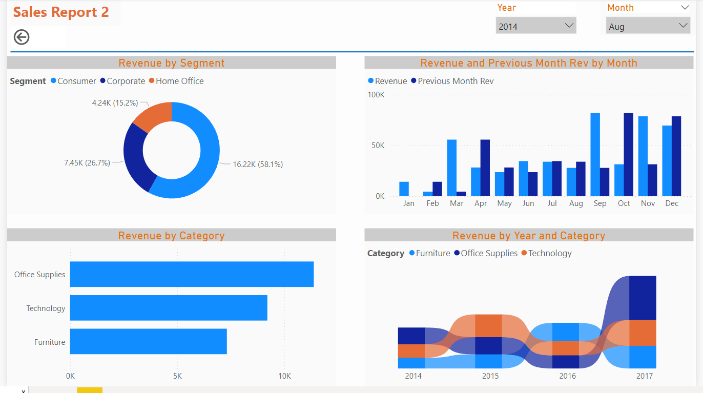Select Furniture in Category legend
This screenshot has width=703, height=393.
tap(429, 253)
